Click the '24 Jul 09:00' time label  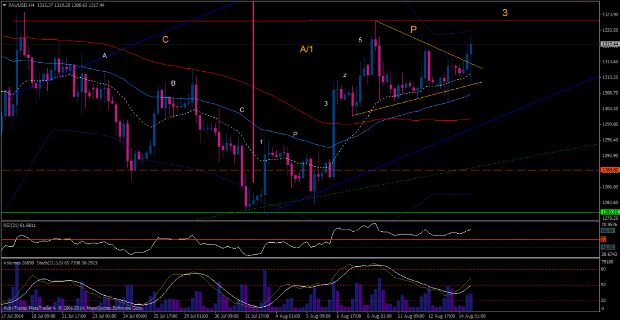click(x=134, y=316)
